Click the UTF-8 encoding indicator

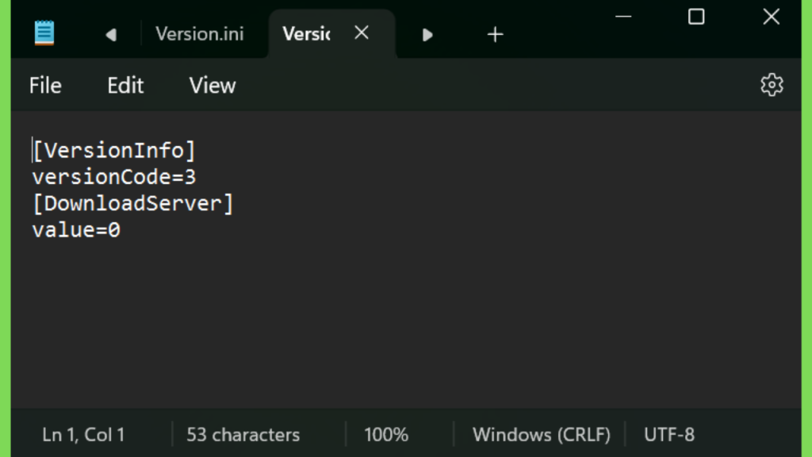(669, 435)
